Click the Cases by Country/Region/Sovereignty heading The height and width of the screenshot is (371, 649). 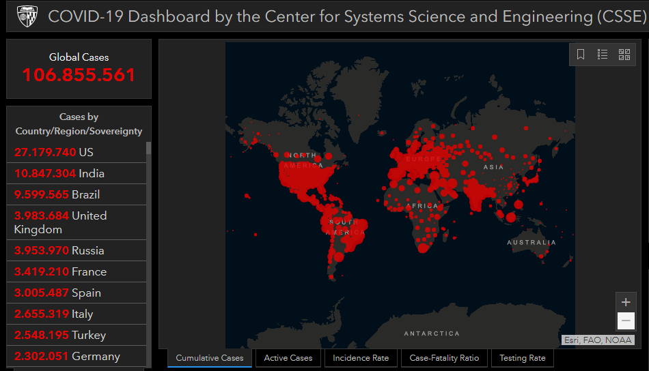[x=79, y=124]
